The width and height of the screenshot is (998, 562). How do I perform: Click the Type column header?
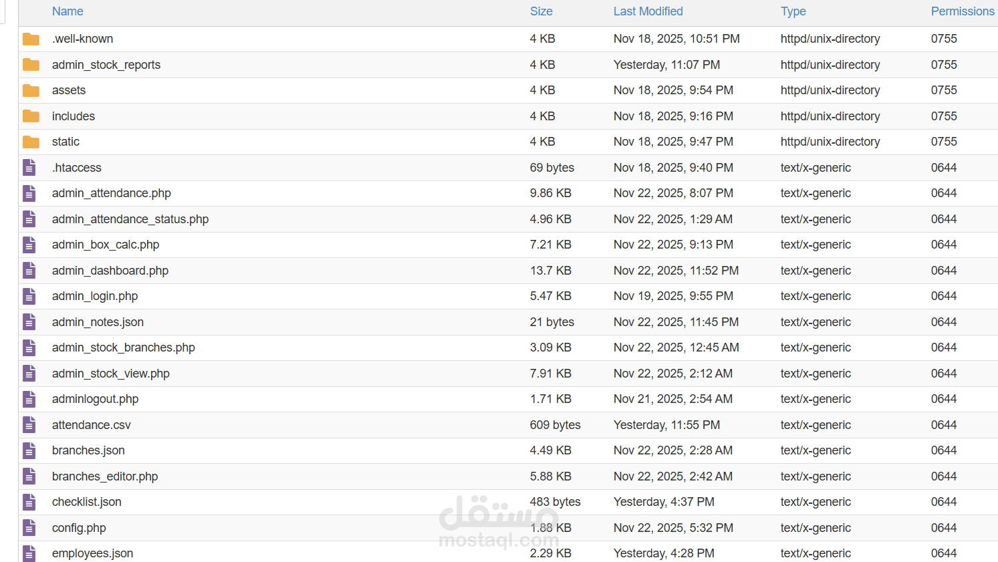pos(793,11)
